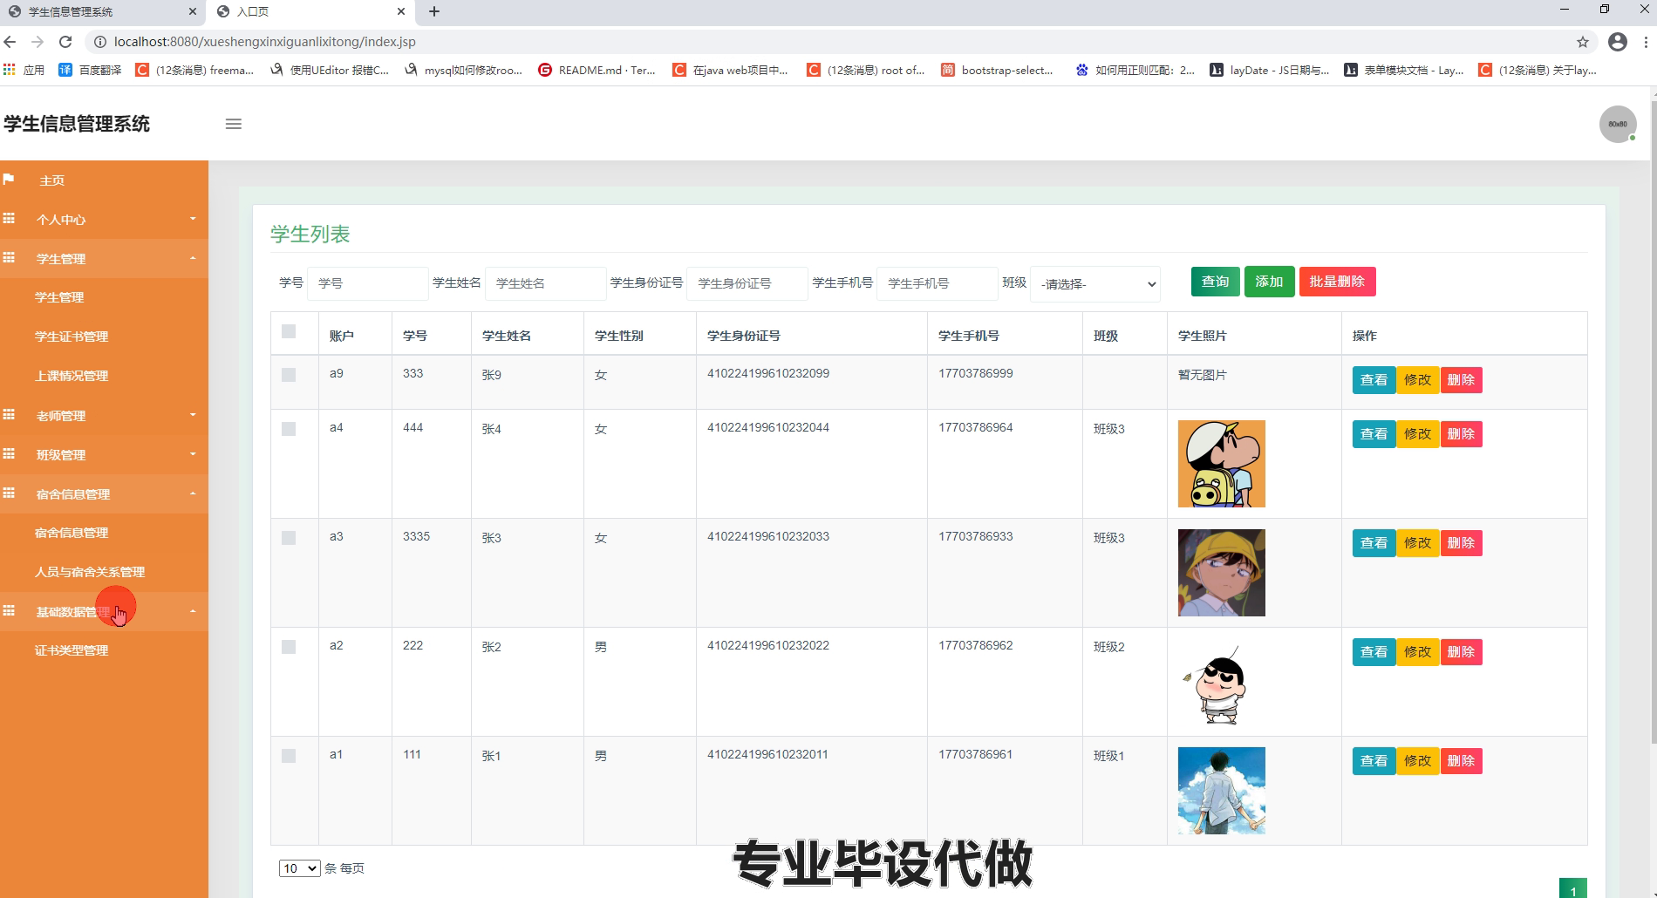Image resolution: width=1657 pixels, height=898 pixels.
Task: Open README.md bookmark
Action: pos(597,70)
